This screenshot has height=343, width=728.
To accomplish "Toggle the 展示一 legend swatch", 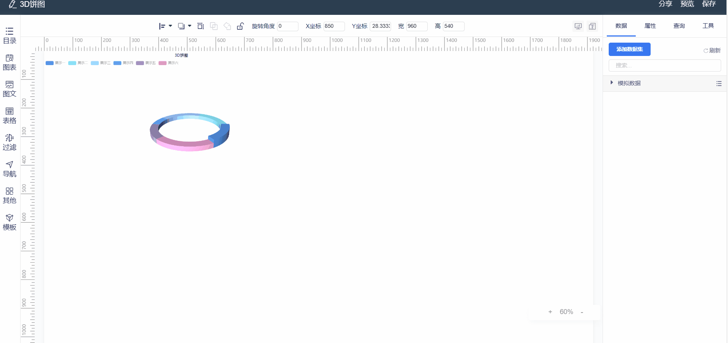I will [50, 63].
